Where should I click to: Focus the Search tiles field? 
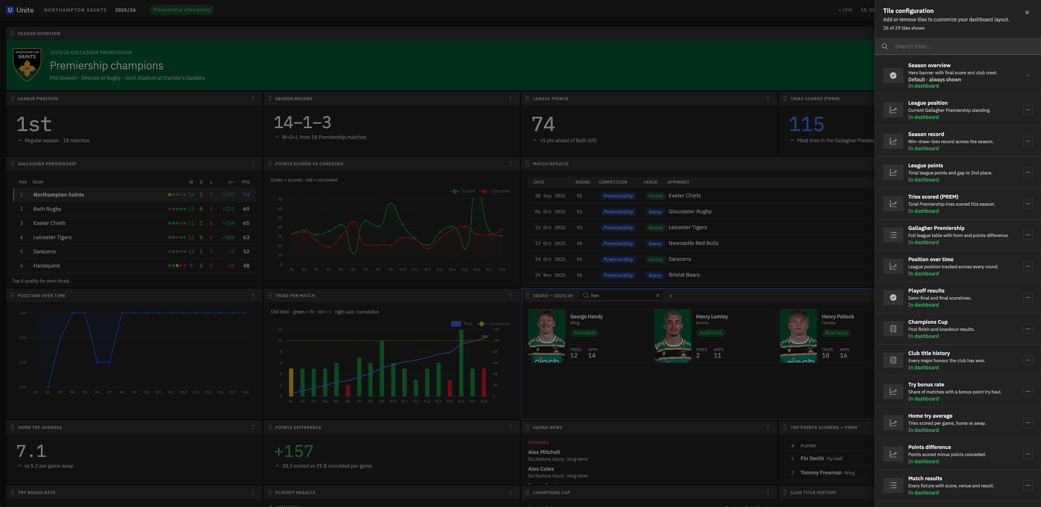coord(958,46)
